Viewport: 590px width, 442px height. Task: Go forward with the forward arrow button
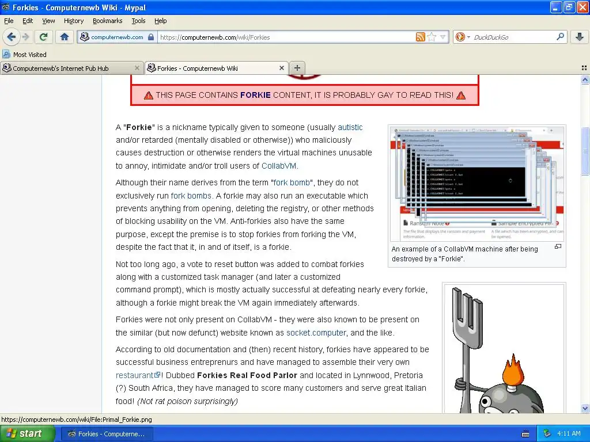tap(25, 37)
